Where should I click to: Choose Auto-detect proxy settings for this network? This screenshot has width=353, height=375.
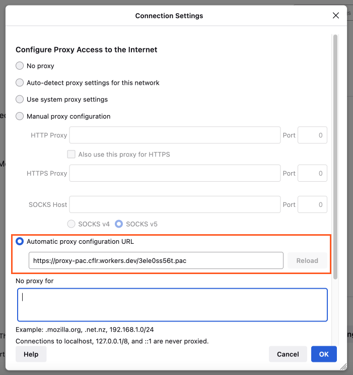pos(20,82)
